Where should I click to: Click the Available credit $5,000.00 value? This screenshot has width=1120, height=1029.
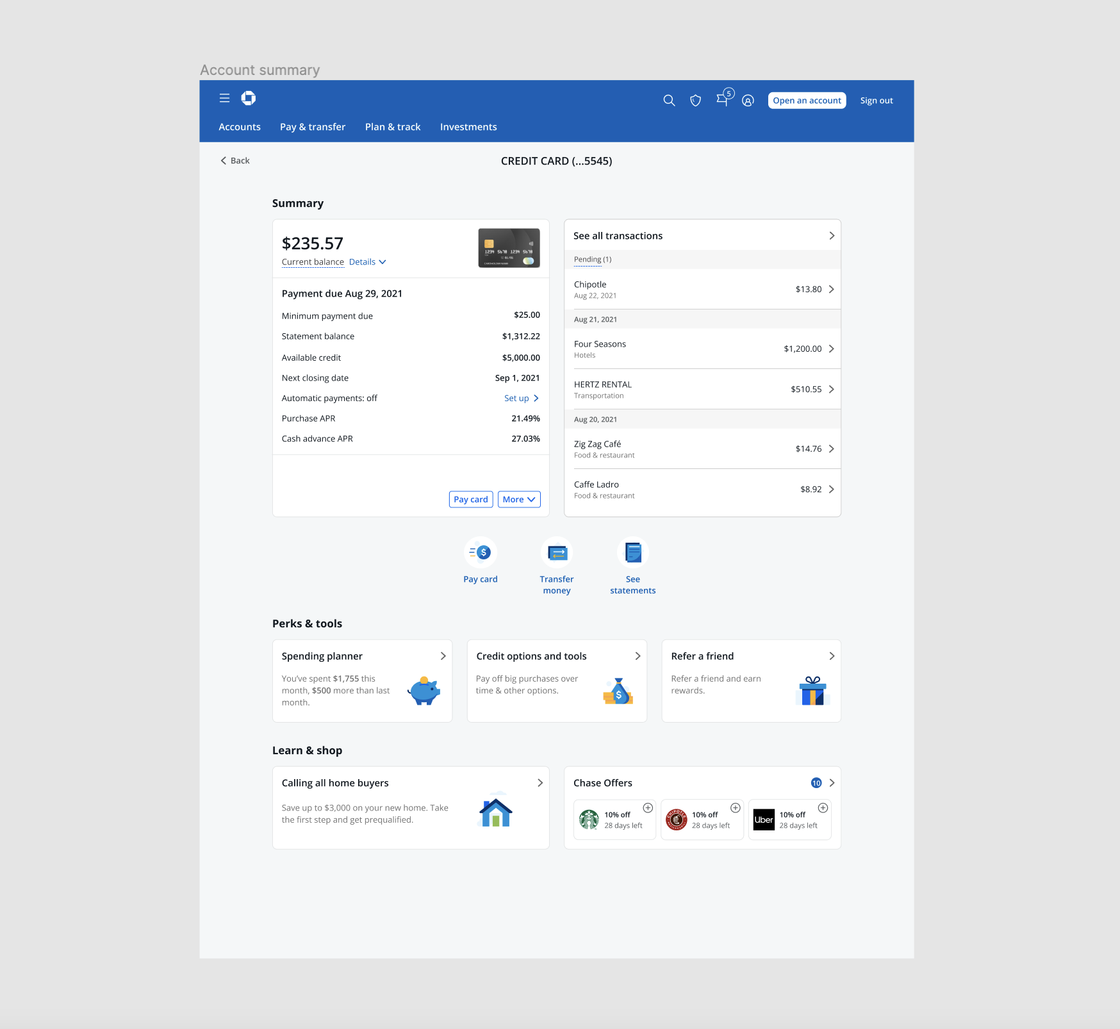pyautogui.click(x=521, y=358)
